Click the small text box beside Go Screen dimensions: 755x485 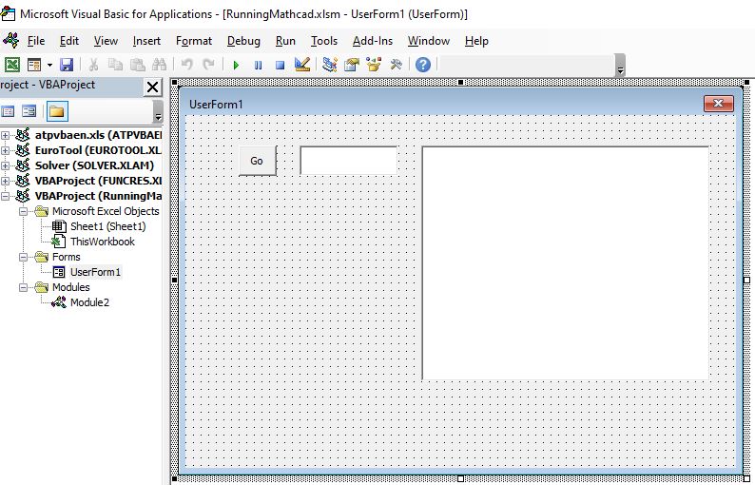348,161
